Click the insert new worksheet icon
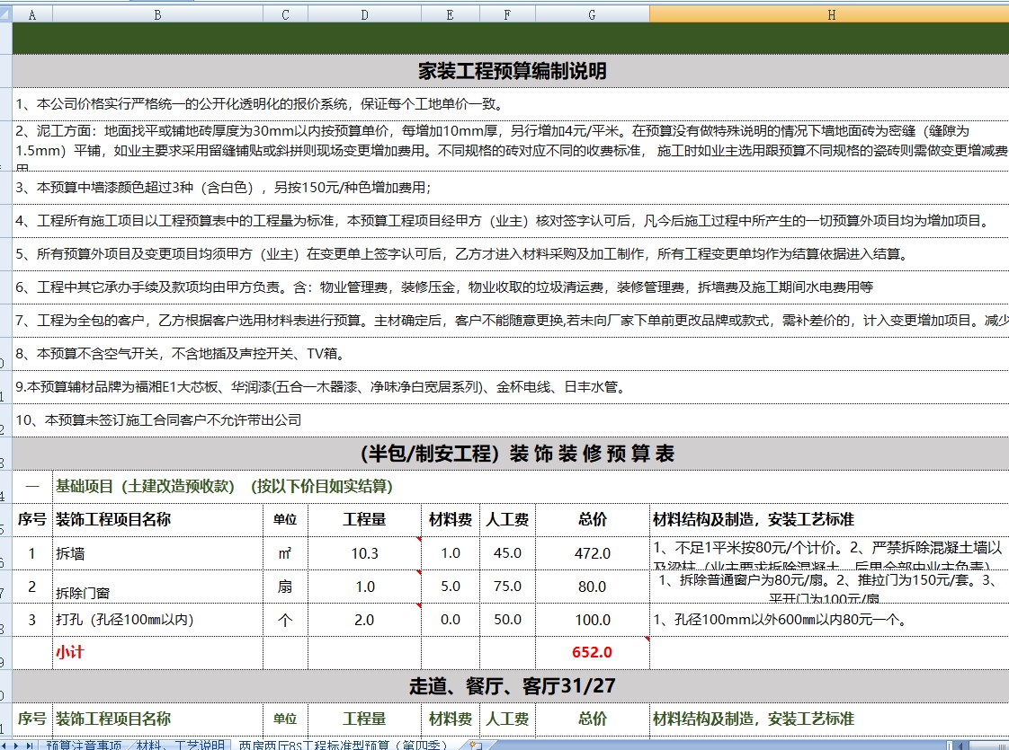The width and height of the screenshot is (1009, 750). pos(476,745)
